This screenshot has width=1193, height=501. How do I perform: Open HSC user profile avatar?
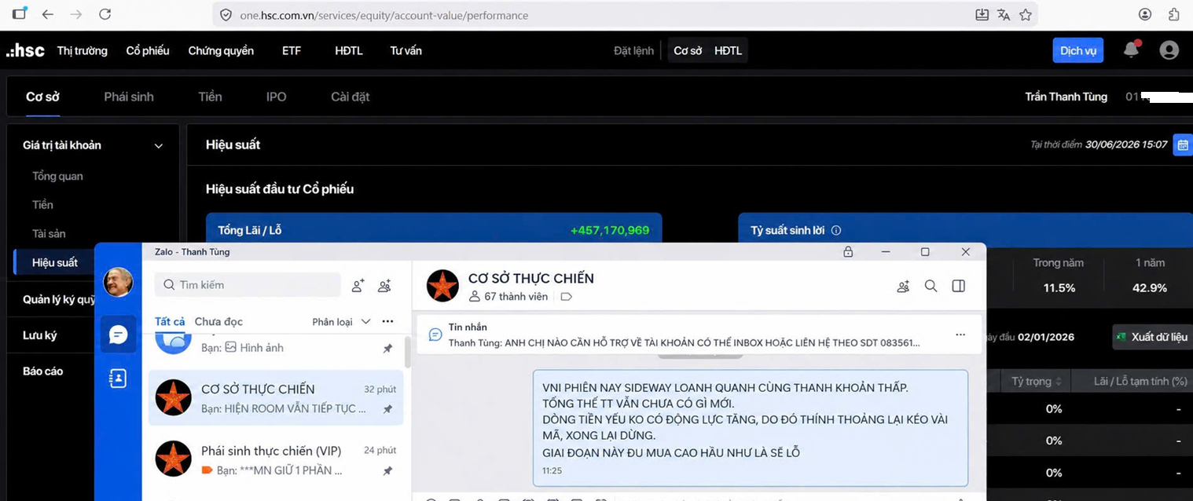[1169, 50]
